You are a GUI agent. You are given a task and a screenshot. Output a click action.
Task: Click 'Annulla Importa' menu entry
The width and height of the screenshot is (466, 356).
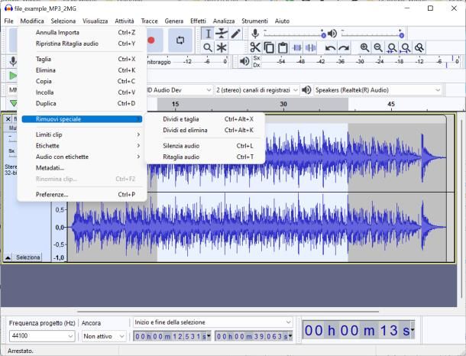click(x=82, y=32)
